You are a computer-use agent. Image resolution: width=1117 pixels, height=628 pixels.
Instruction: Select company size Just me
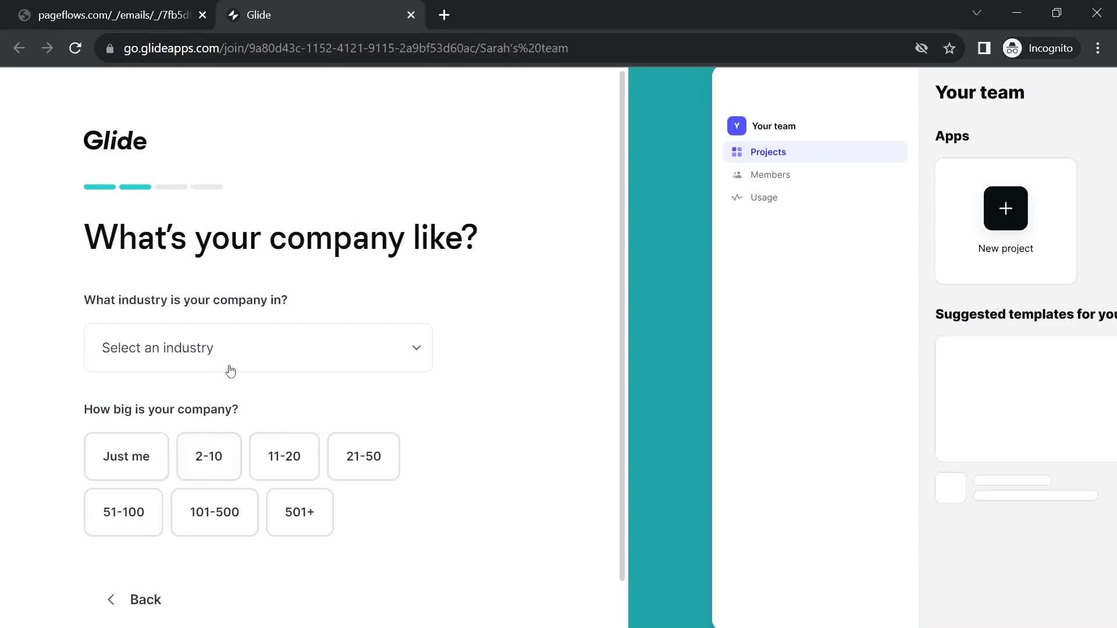pos(126,456)
